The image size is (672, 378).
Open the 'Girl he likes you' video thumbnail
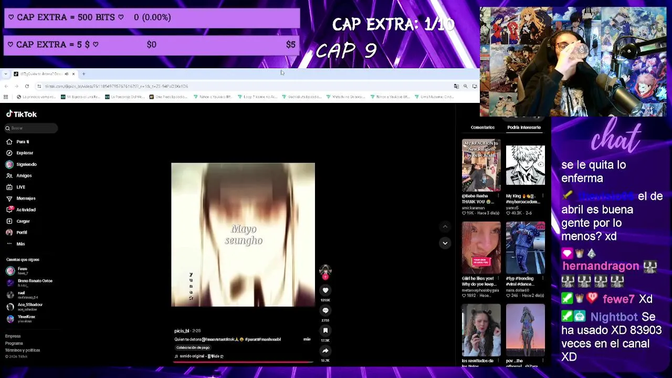[481, 248]
